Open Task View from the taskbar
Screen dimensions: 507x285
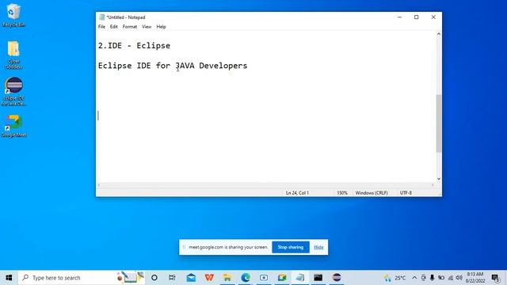click(x=172, y=278)
